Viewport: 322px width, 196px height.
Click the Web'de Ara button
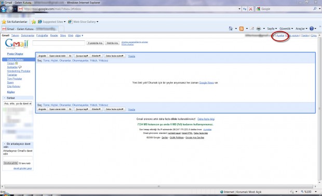(x=112, y=43)
